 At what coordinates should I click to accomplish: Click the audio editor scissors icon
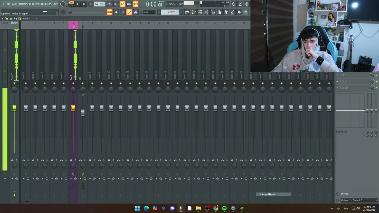point(240,4)
